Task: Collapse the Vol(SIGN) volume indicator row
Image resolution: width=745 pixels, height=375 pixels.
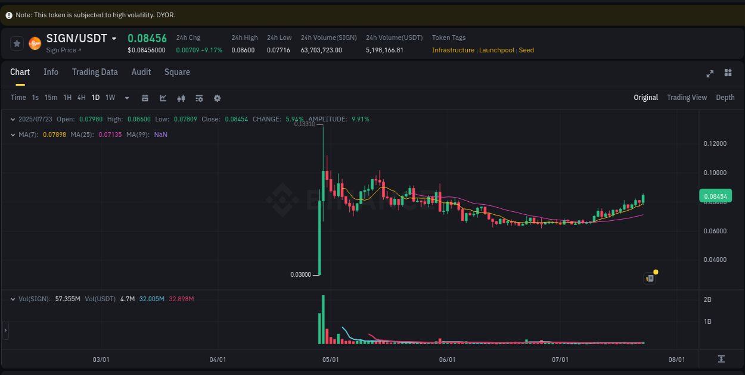Action: pos(13,299)
